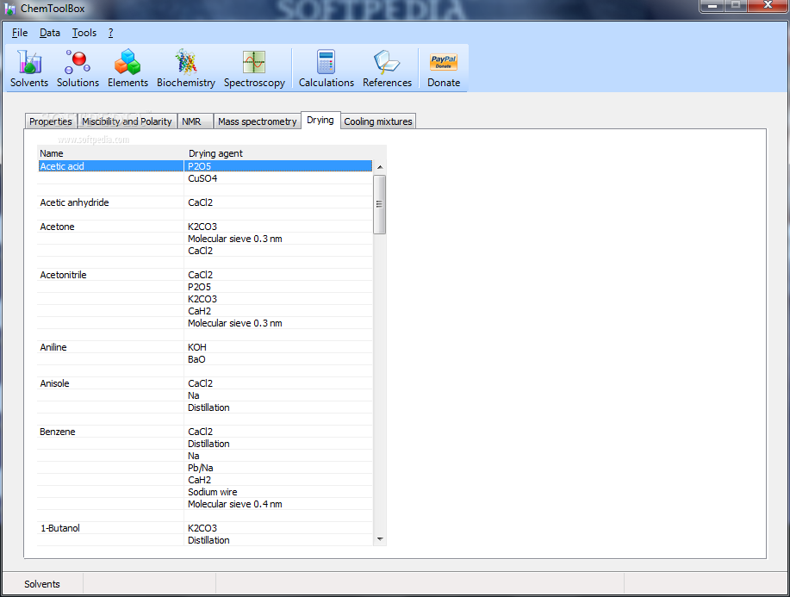Open the Spectroscopy graph icon
The width and height of the screenshot is (790, 597).
tap(254, 62)
